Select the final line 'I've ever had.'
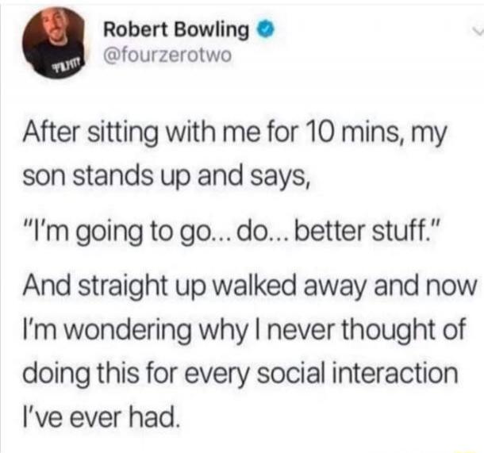 (101, 417)
